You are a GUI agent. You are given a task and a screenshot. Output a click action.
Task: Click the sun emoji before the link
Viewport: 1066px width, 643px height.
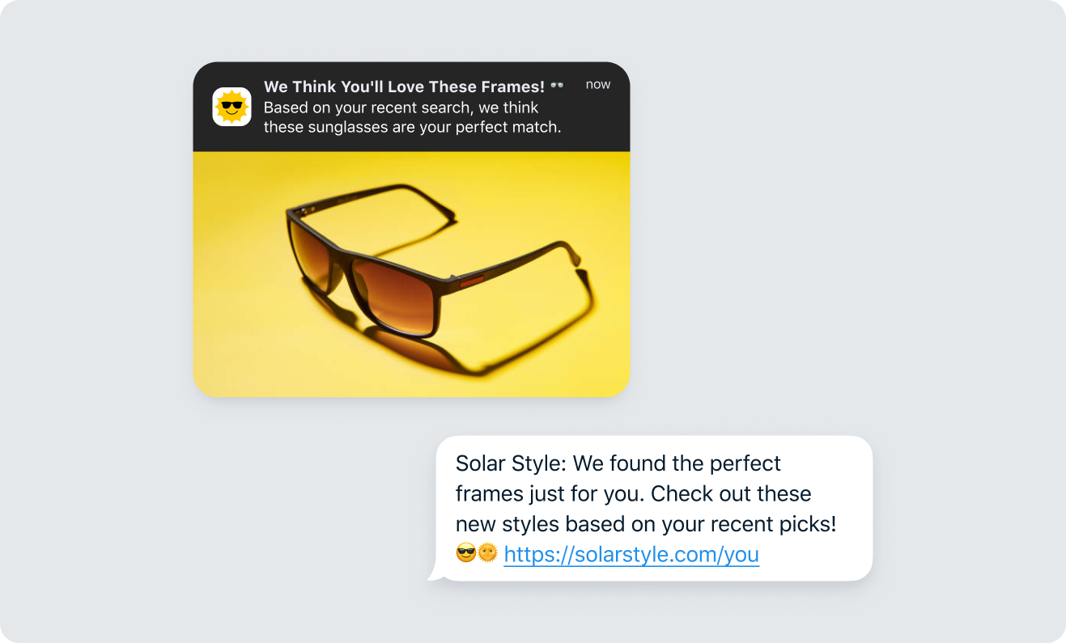pos(487,553)
